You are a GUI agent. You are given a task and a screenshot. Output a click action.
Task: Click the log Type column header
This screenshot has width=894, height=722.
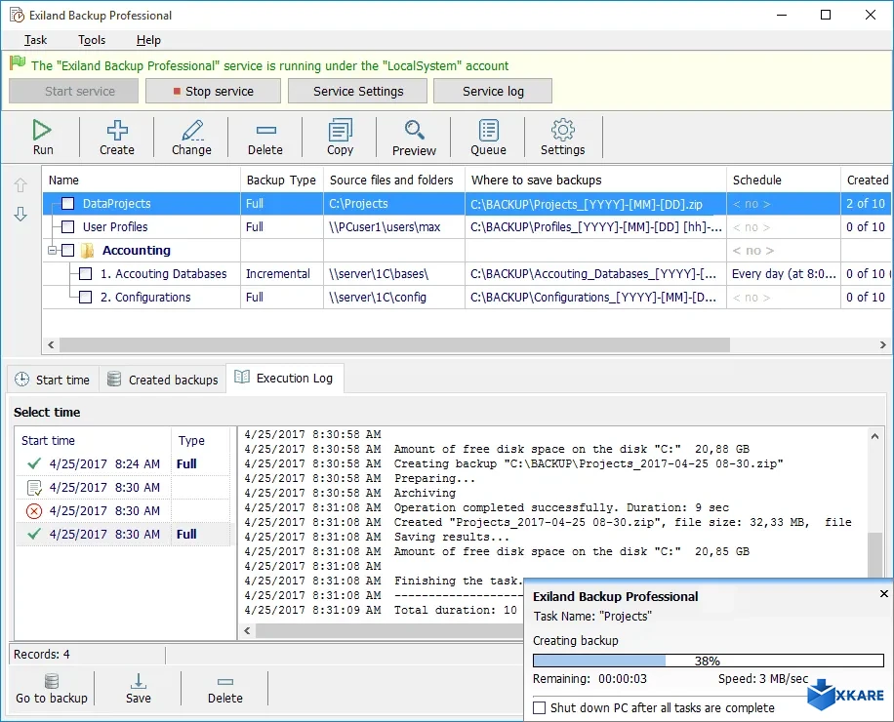coord(202,440)
